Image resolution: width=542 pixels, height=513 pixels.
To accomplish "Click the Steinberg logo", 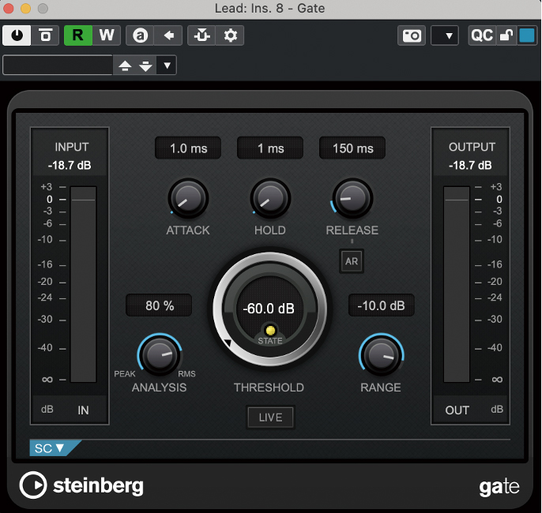I will point(81,485).
